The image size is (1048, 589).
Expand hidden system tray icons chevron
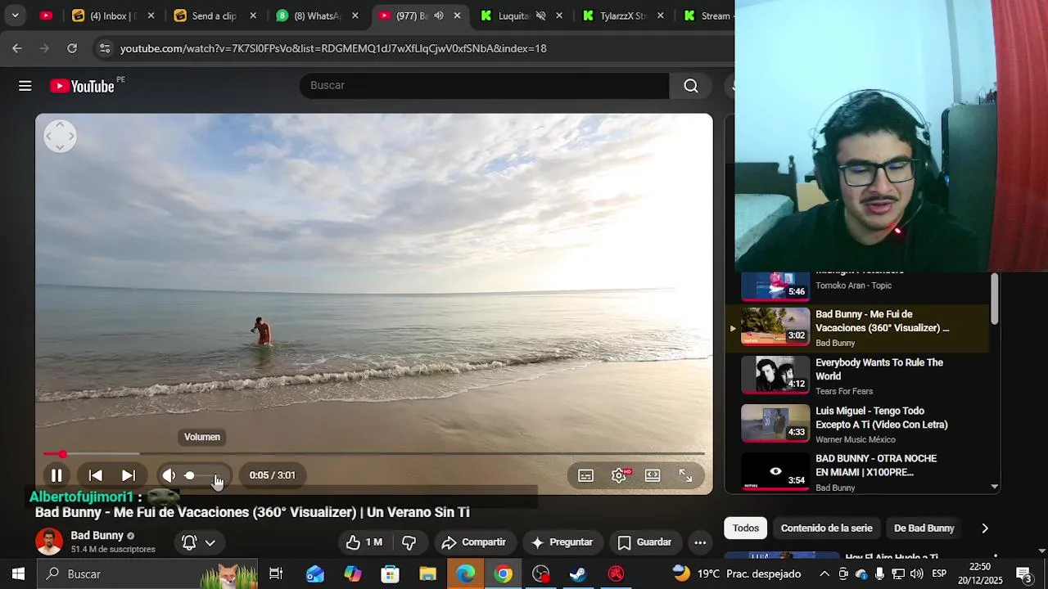click(x=824, y=574)
